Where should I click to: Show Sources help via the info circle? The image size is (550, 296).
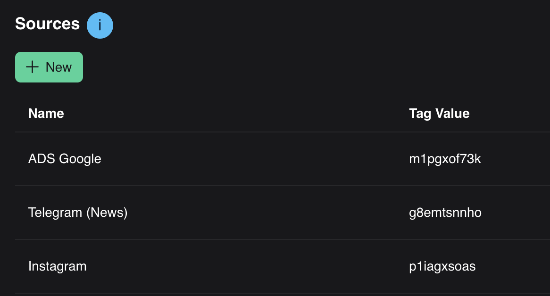pos(100,25)
